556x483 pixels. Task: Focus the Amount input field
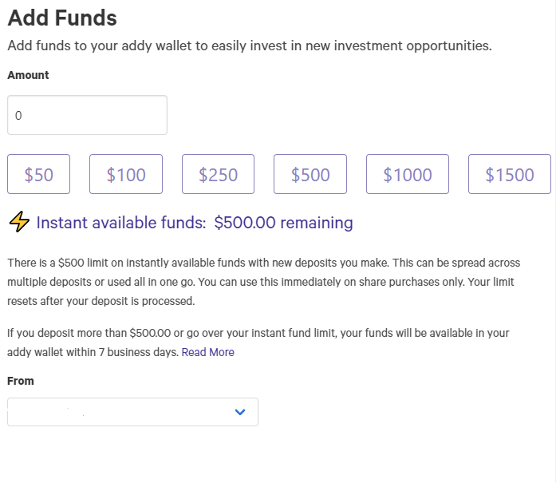[87, 116]
